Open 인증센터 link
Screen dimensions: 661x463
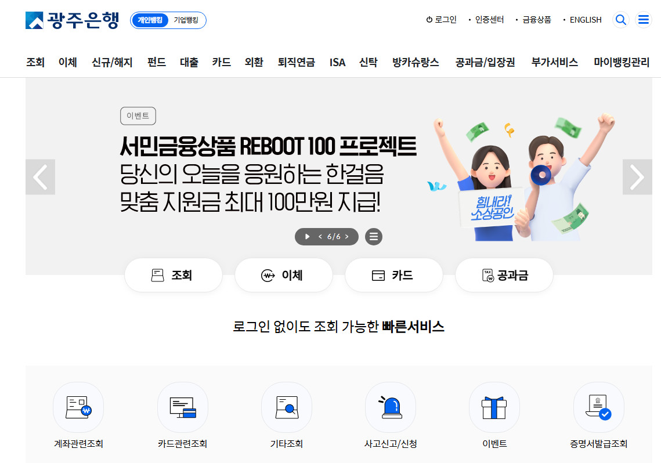click(489, 20)
